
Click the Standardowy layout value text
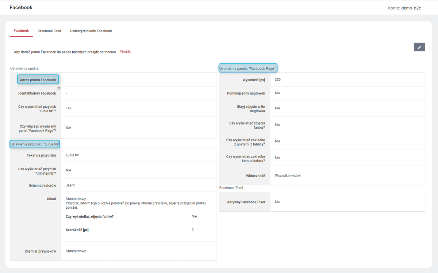(x=76, y=199)
